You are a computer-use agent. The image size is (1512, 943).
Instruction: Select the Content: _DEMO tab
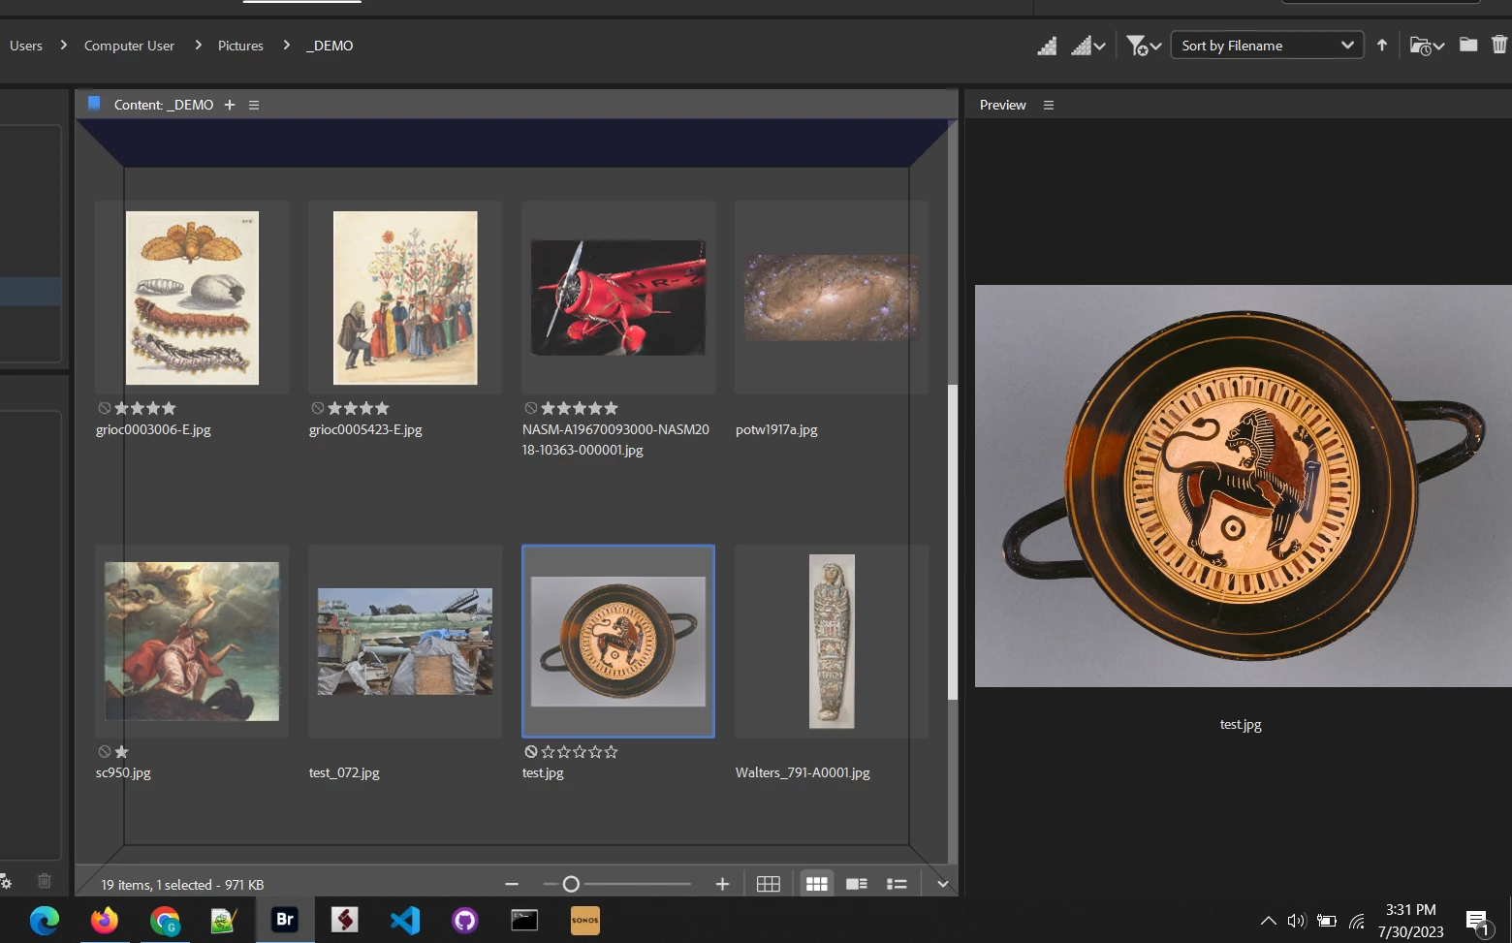(163, 105)
